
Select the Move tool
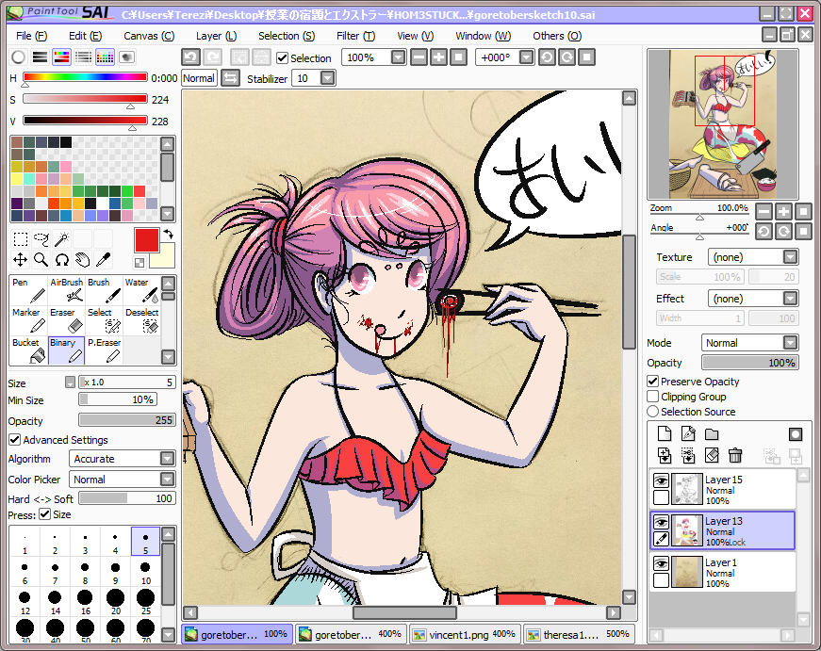tap(21, 260)
